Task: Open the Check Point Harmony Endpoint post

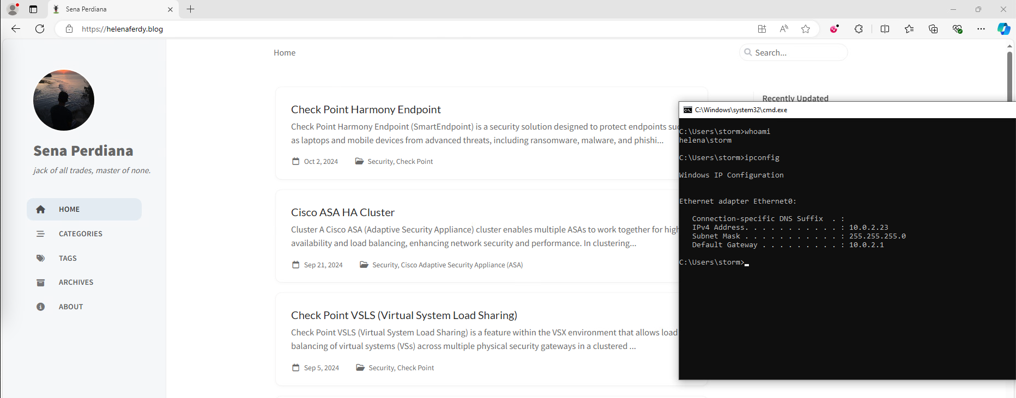Action: click(366, 109)
